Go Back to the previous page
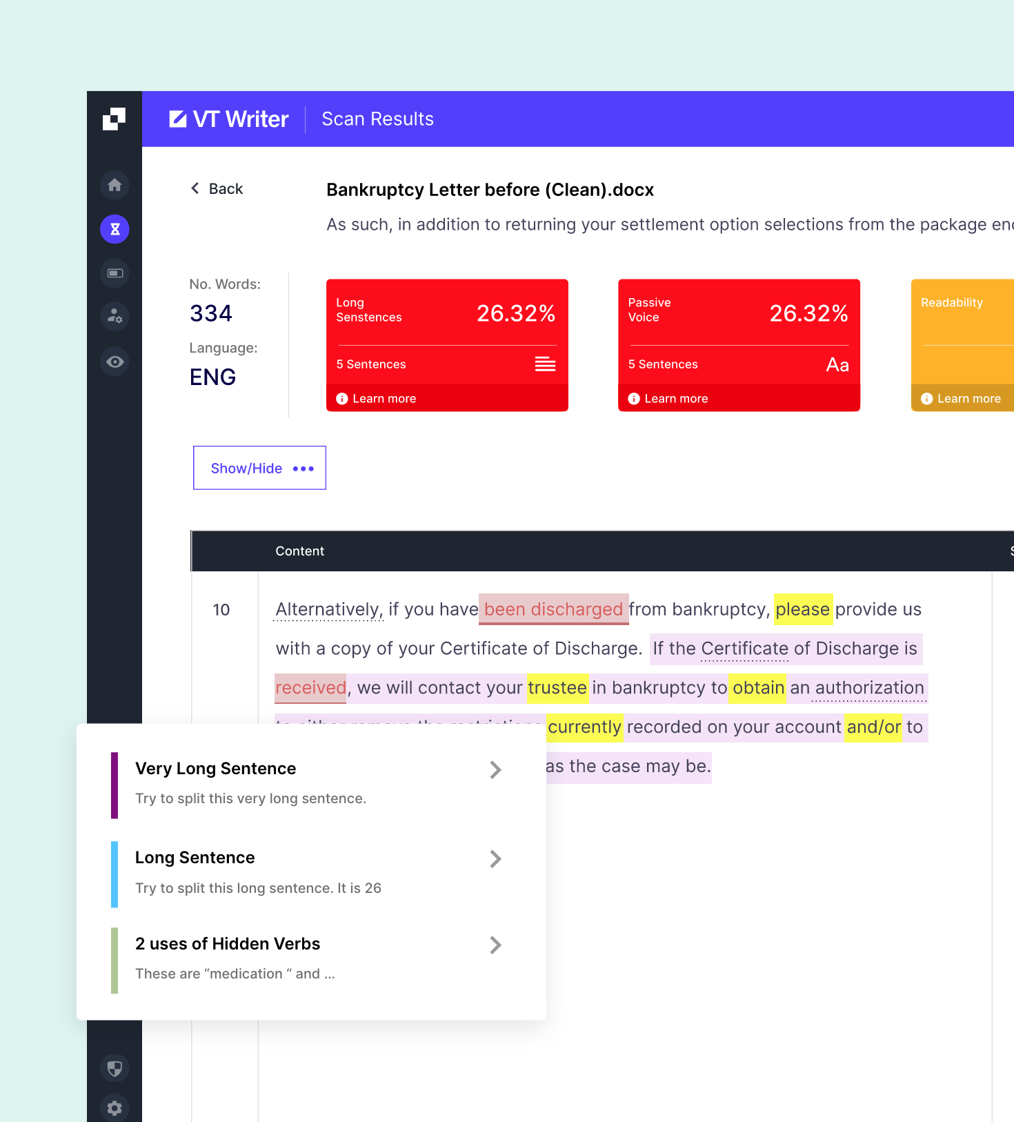The image size is (1014, 1122). 217,189
